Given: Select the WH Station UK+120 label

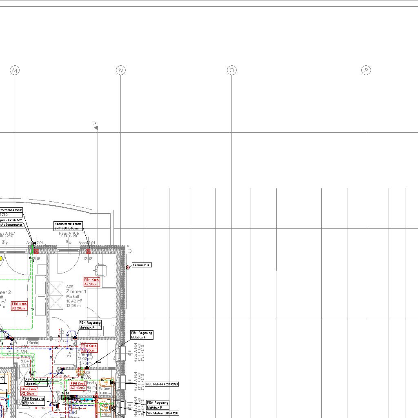Looking at the screenshot, I should click(163, 414).
